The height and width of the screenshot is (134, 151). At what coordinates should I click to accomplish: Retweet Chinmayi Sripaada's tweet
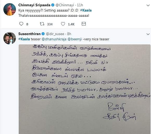click(42, 24)
